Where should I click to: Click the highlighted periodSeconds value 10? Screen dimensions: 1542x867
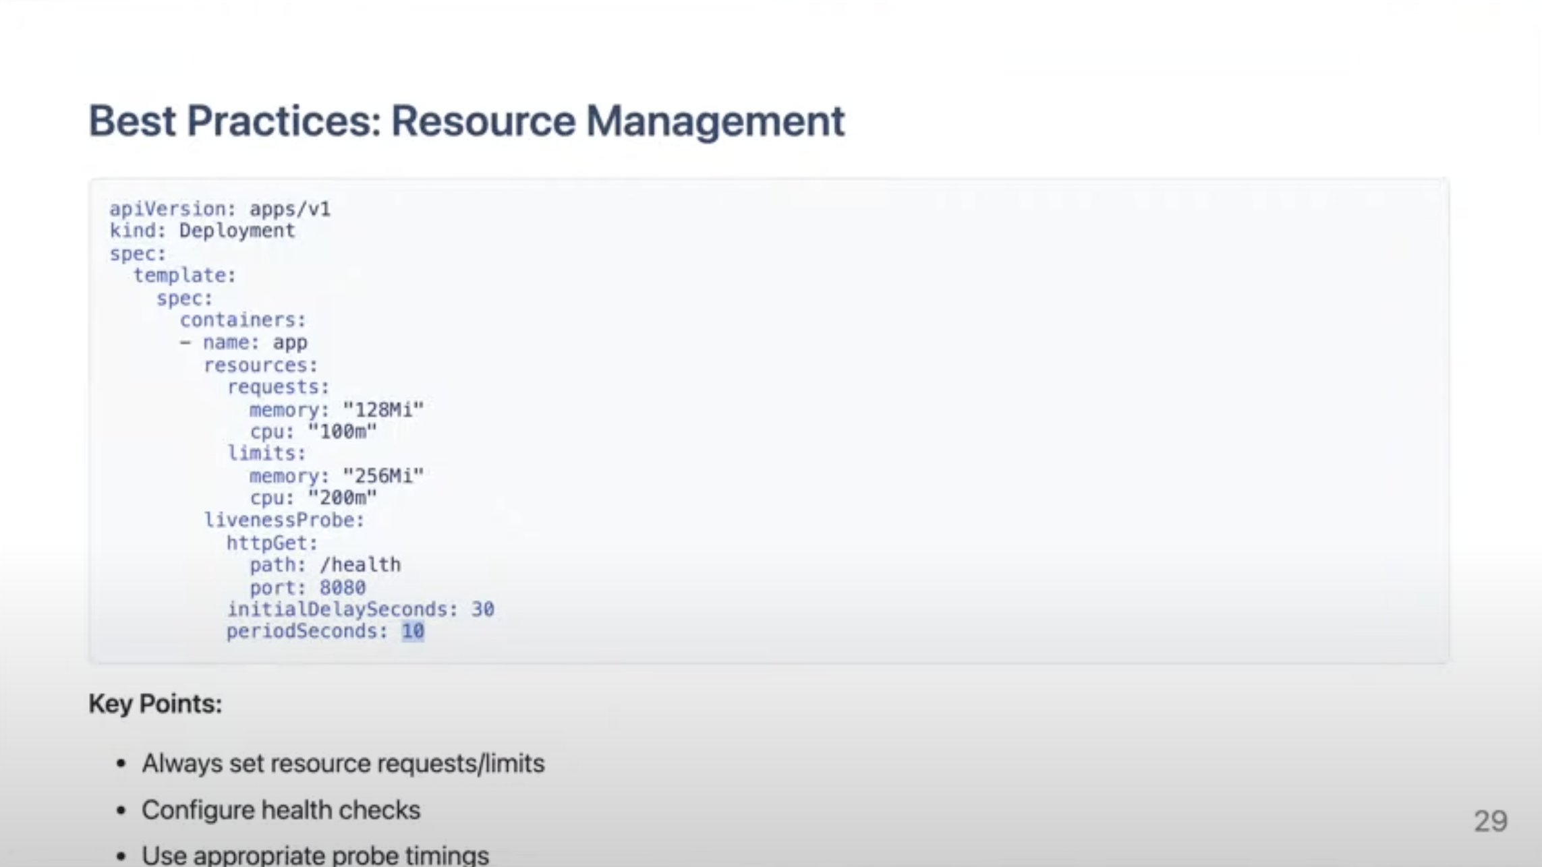click(x=413, y=632)
